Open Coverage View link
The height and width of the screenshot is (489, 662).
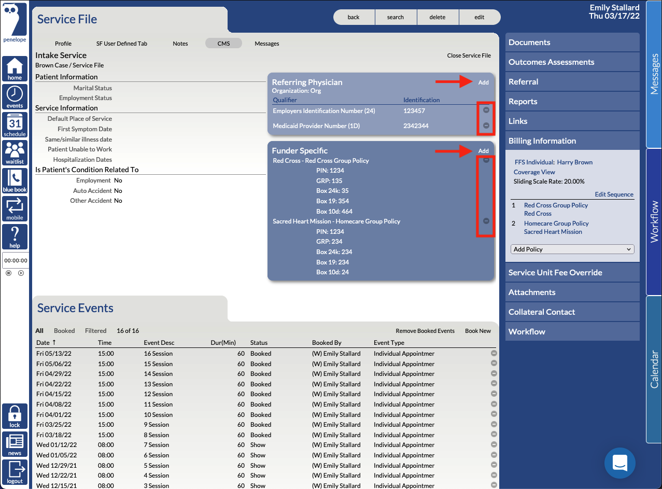[x=534, y=172]
